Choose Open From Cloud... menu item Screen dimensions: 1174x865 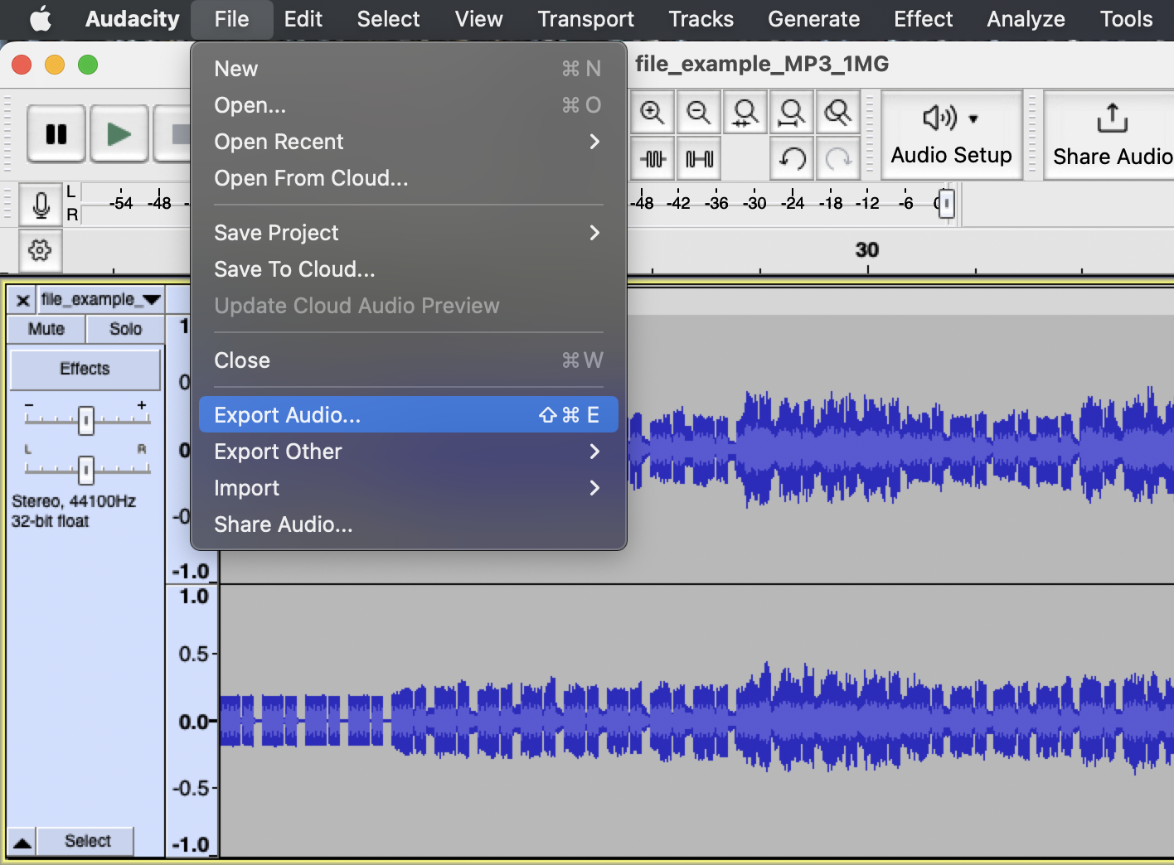coord(408,178)
